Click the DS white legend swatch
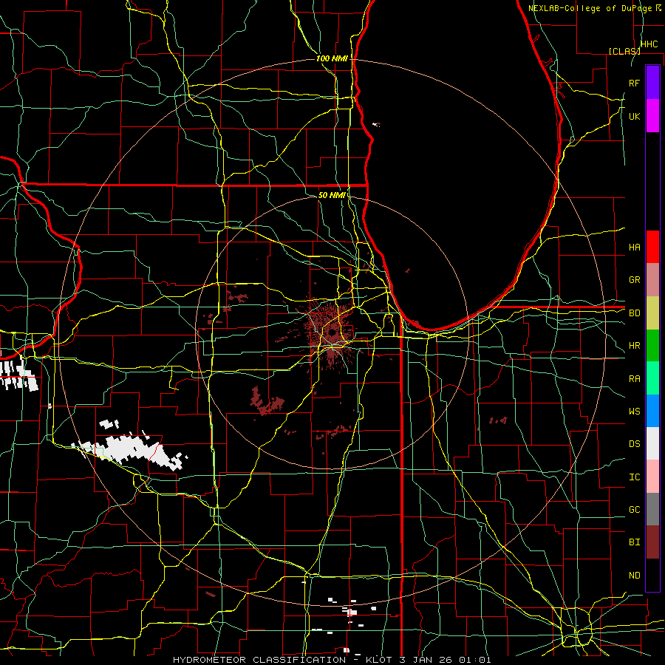Image resolution: width=665 pixels, height=665 pixels. tap(652, 443)
